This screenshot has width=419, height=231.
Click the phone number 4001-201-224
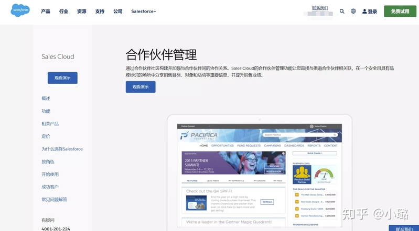[56, 228]
